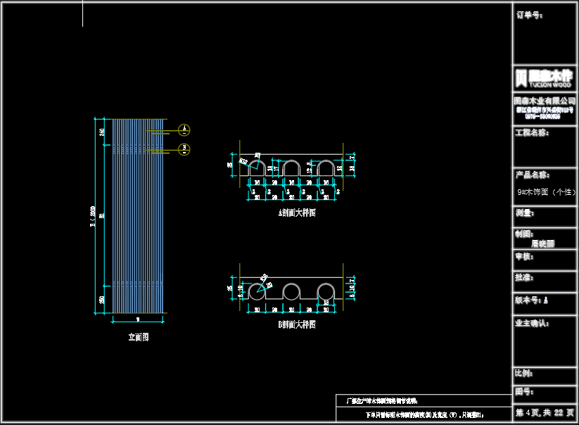Screen dimensions: 579x425
Task: Click the 批准 field in title block
Action: [x=525, y=278]
